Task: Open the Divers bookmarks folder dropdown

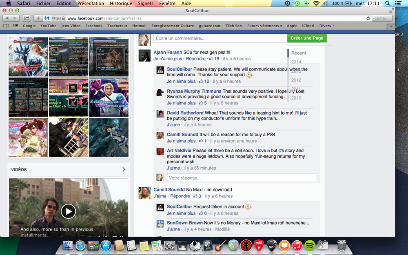Action: [327, 26]
